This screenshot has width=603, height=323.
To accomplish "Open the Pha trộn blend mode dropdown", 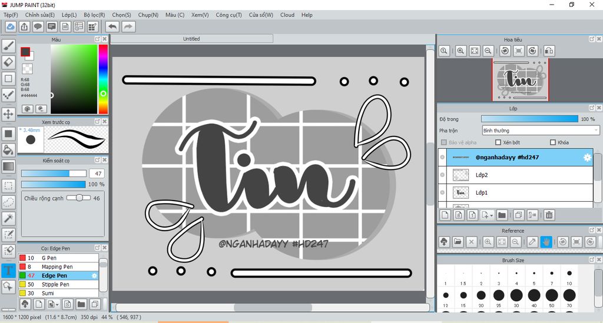I will tap(541, 131).
